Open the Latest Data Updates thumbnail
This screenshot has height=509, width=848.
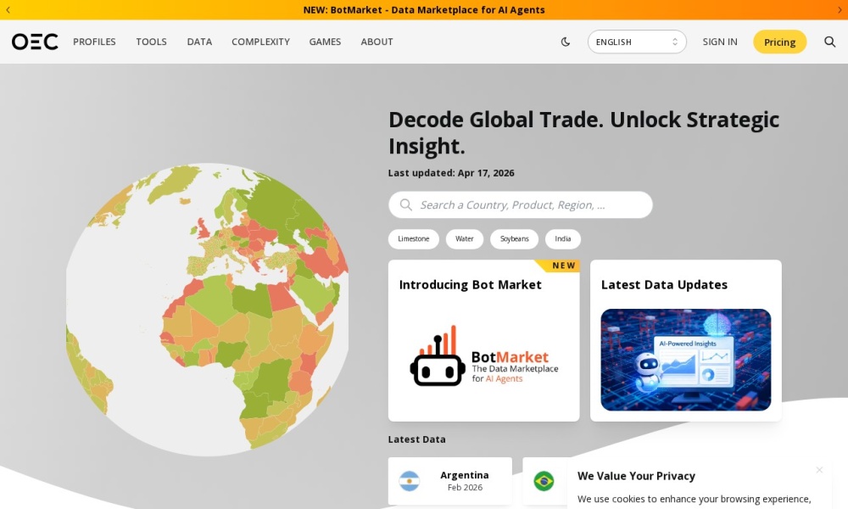pos(685,360)
